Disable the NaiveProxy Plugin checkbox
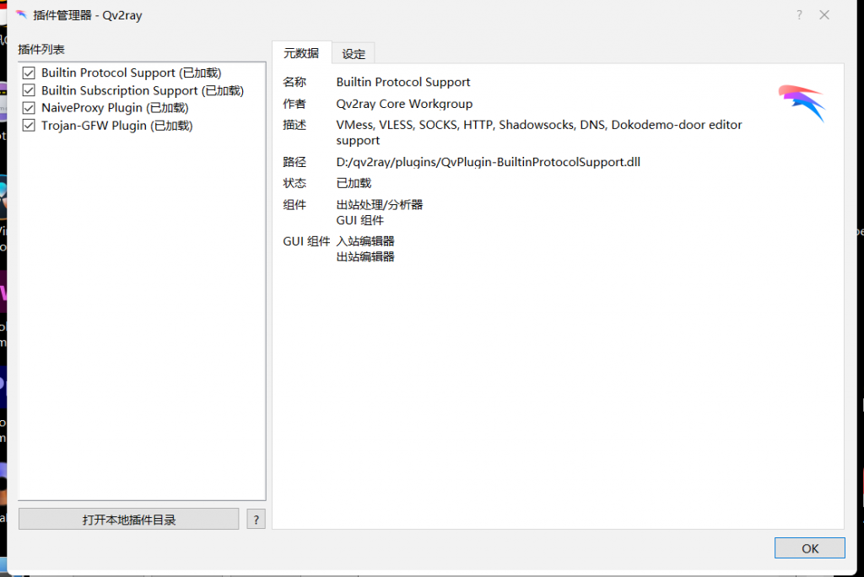864x577 pixels. pos(29,108)
